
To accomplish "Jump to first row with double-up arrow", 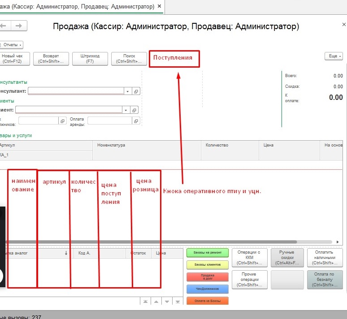I will tap(145, 302).
